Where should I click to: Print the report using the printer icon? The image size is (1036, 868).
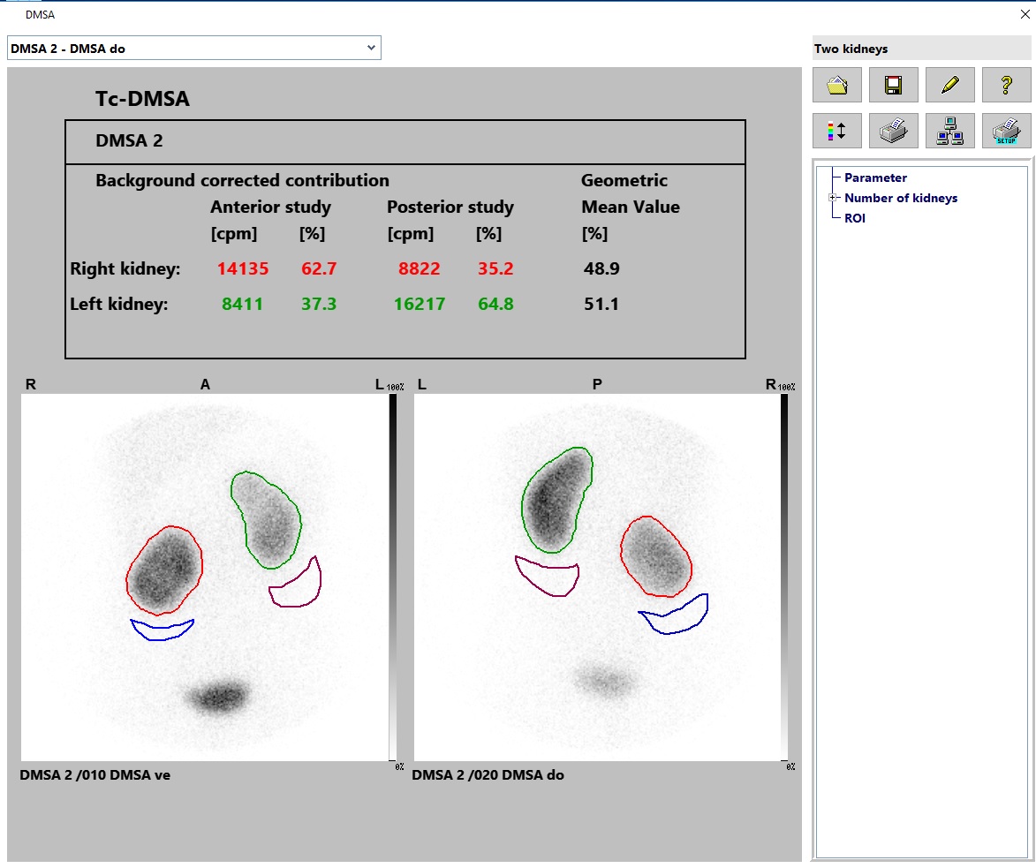point(893,131)
